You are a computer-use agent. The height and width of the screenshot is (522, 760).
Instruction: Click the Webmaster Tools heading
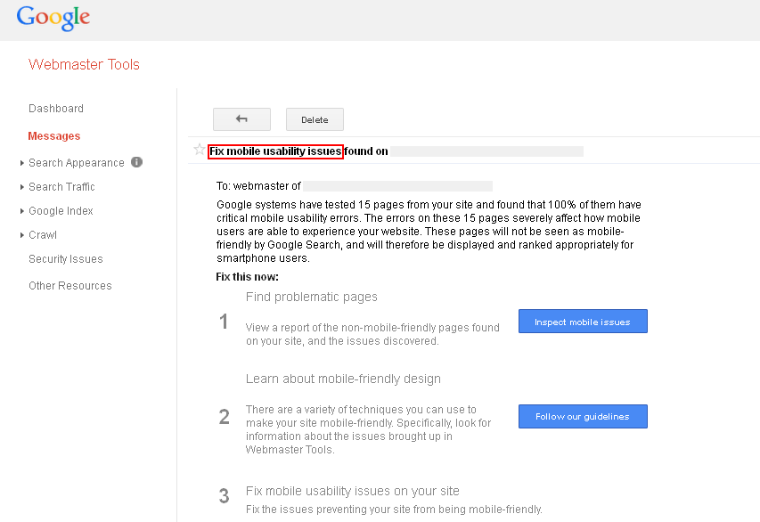point(84,64)
